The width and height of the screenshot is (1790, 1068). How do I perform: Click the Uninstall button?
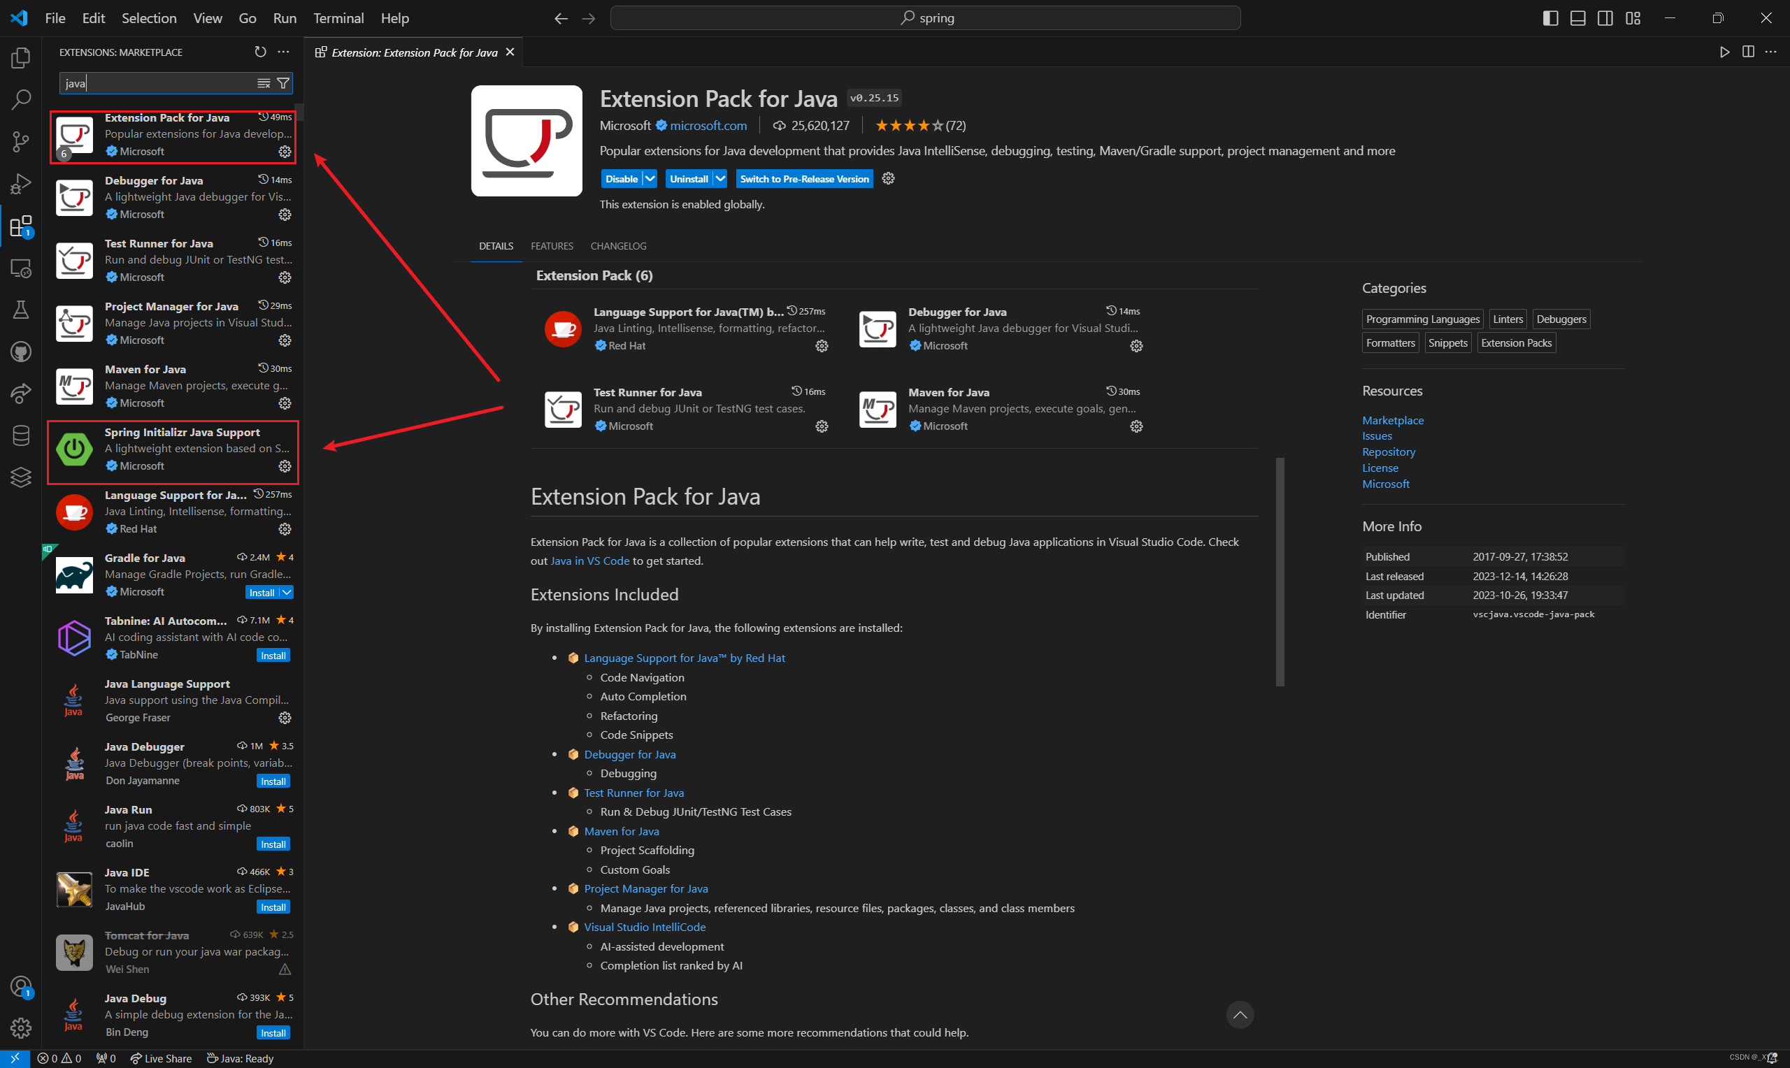[689, 178]
